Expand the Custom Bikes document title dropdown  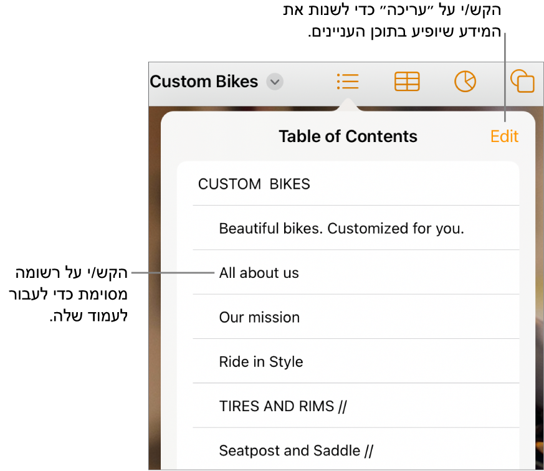point(274,82)
